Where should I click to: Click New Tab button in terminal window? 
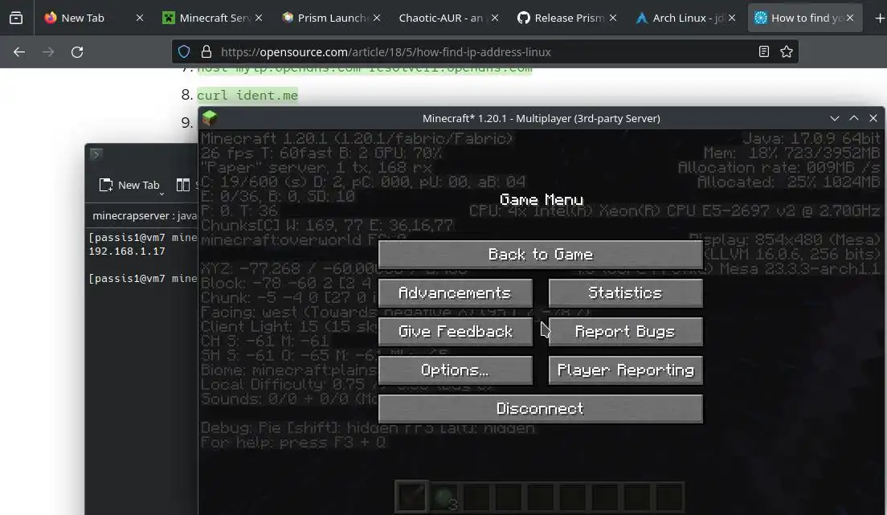(x=129, y=185)
